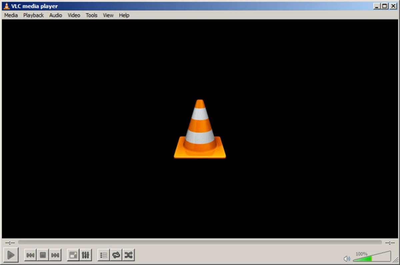
Task: Skip to the previous media item
Action: (x=30, y=255)
